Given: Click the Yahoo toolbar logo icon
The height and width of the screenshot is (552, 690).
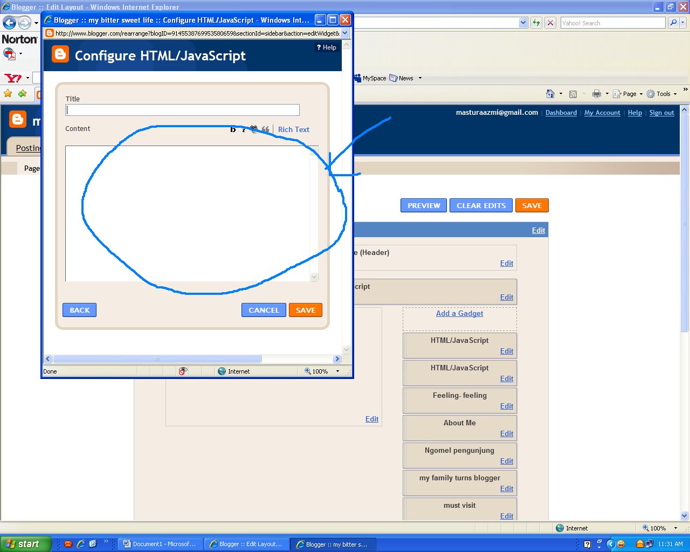Looking at the screenshot, I should 13,78.
